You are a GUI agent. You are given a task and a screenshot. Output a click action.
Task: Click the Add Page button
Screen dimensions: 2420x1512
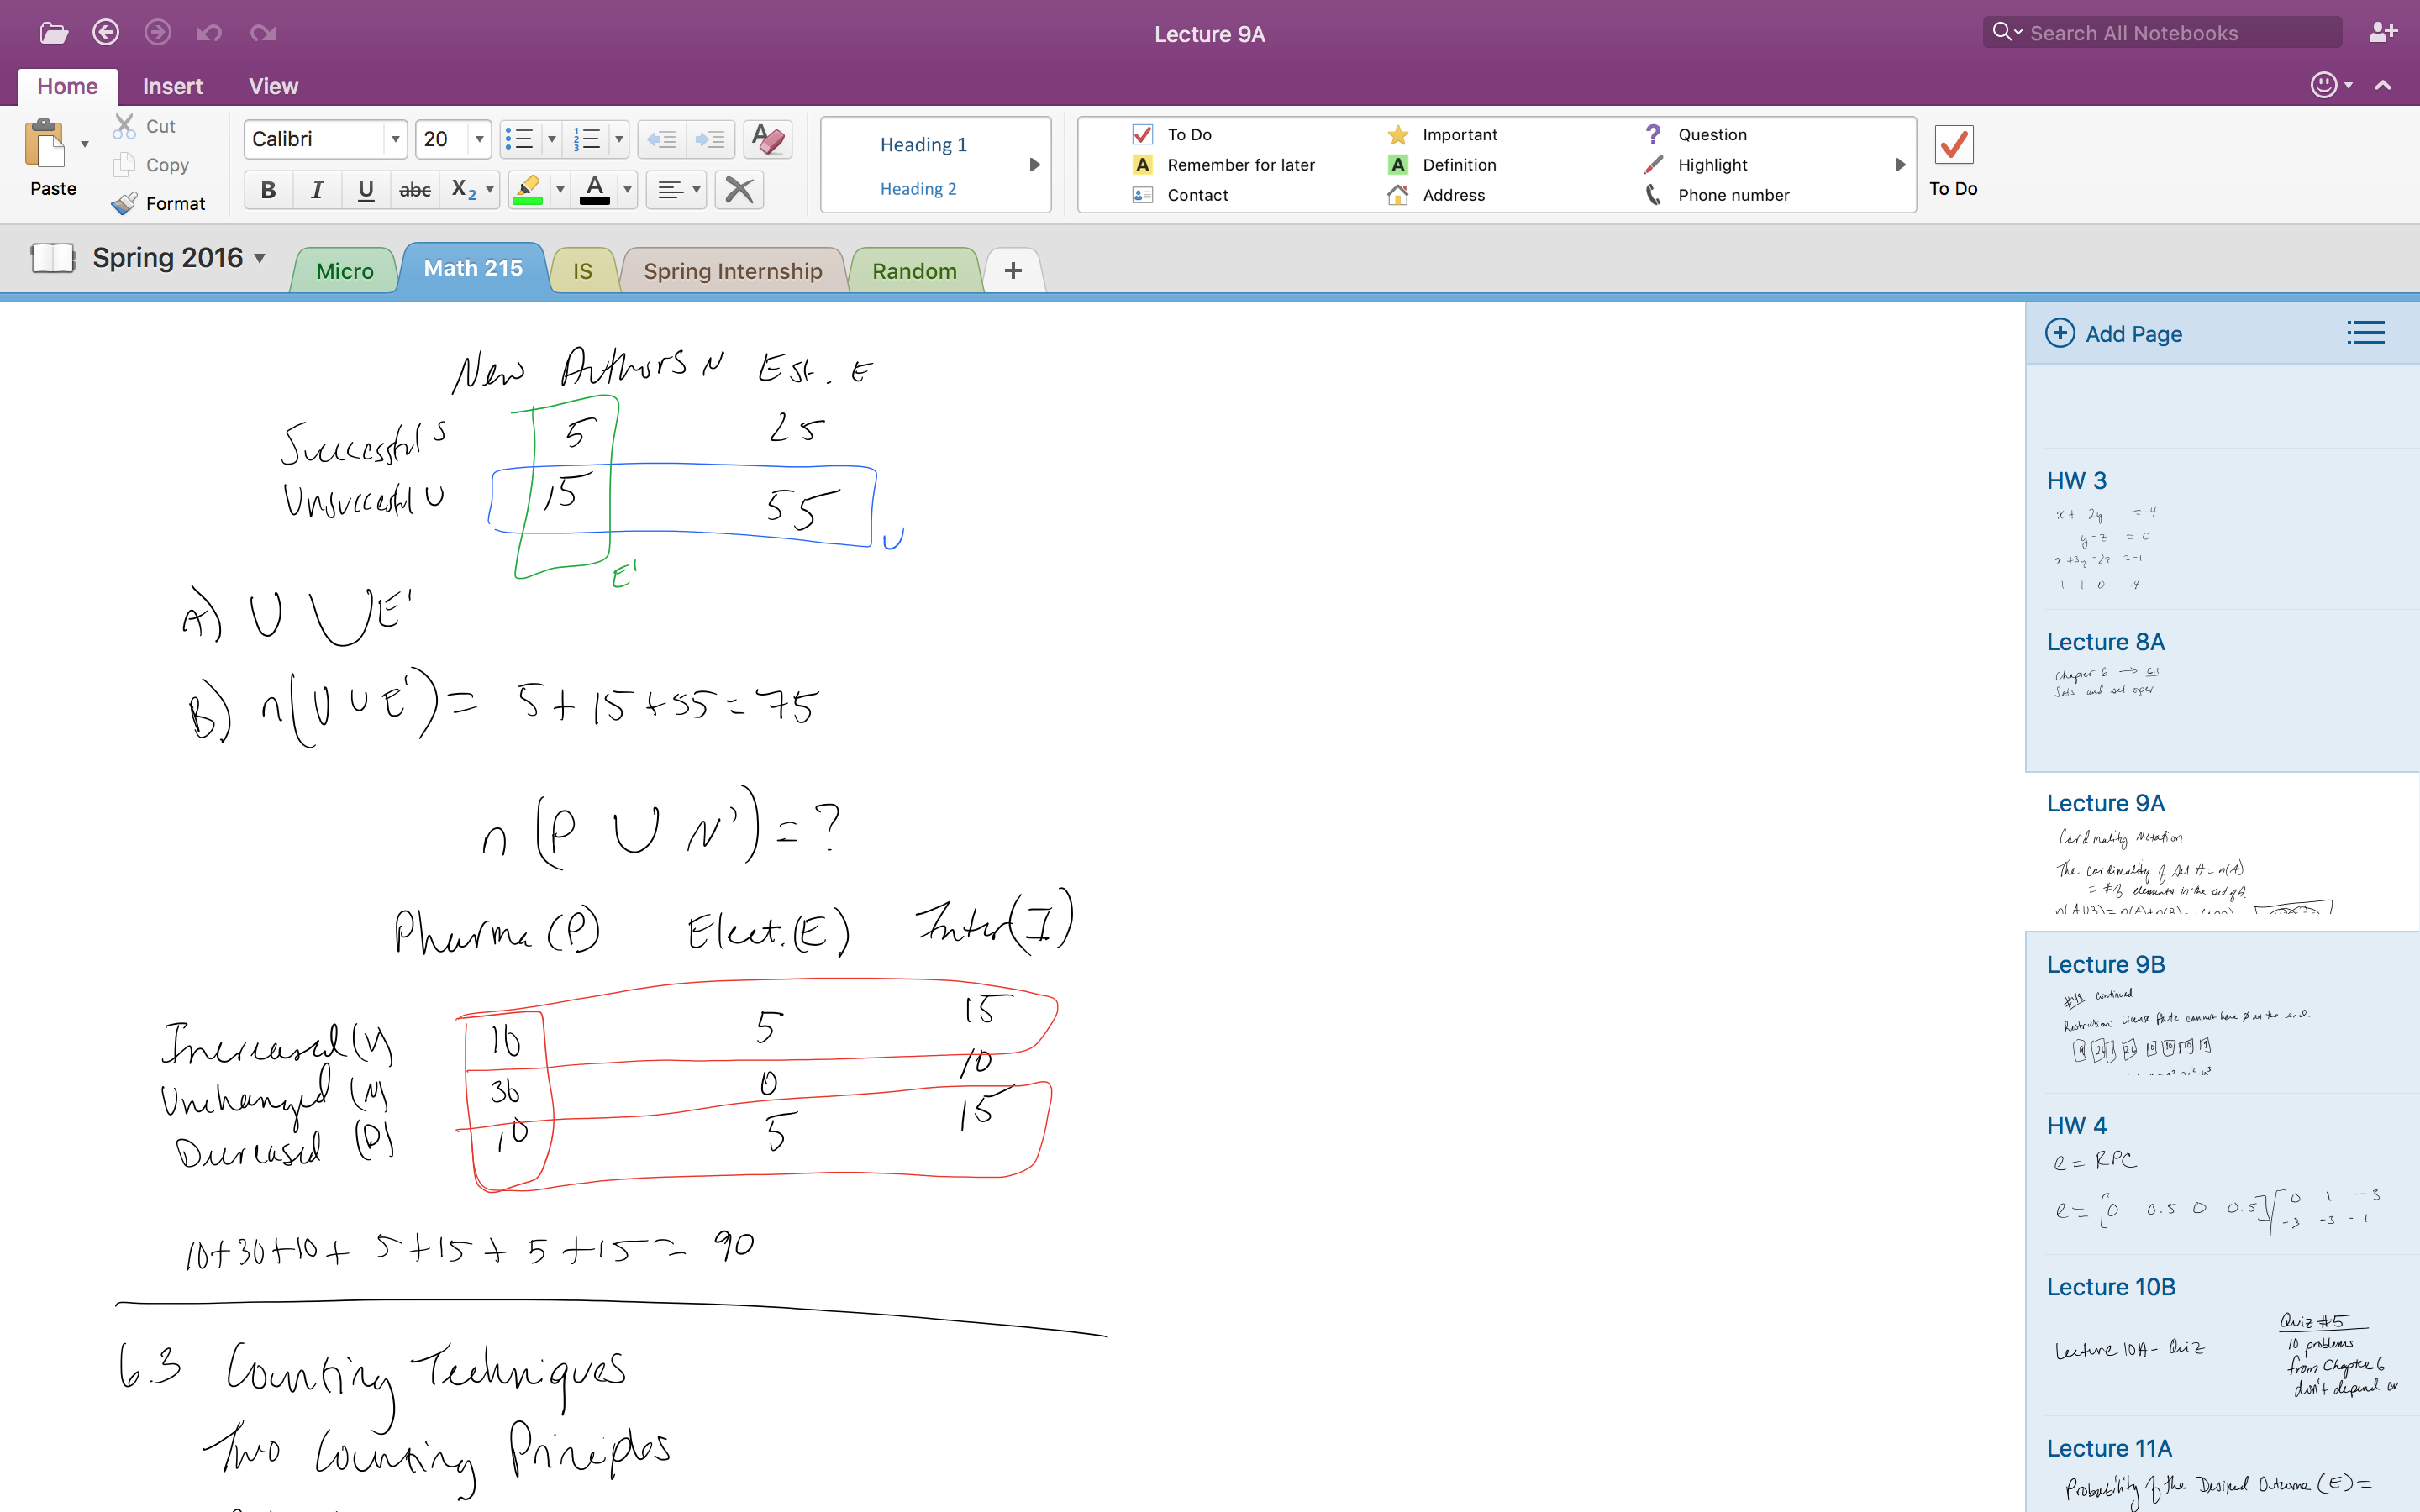[x=2114, y=334]
